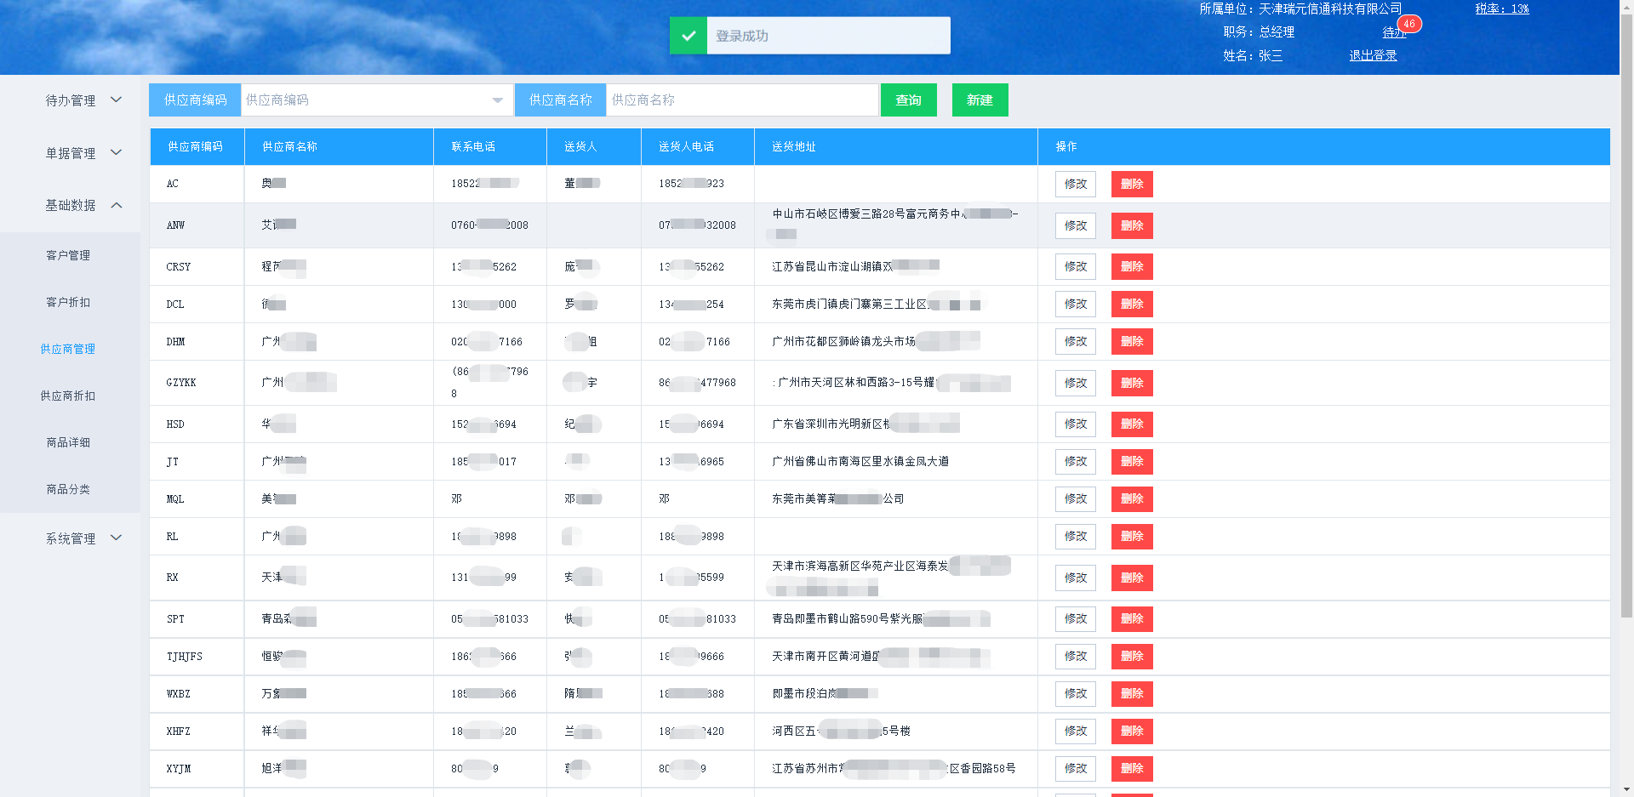
Task: Select 供应商折扣 in the sidebar
Action: [68, 396]
